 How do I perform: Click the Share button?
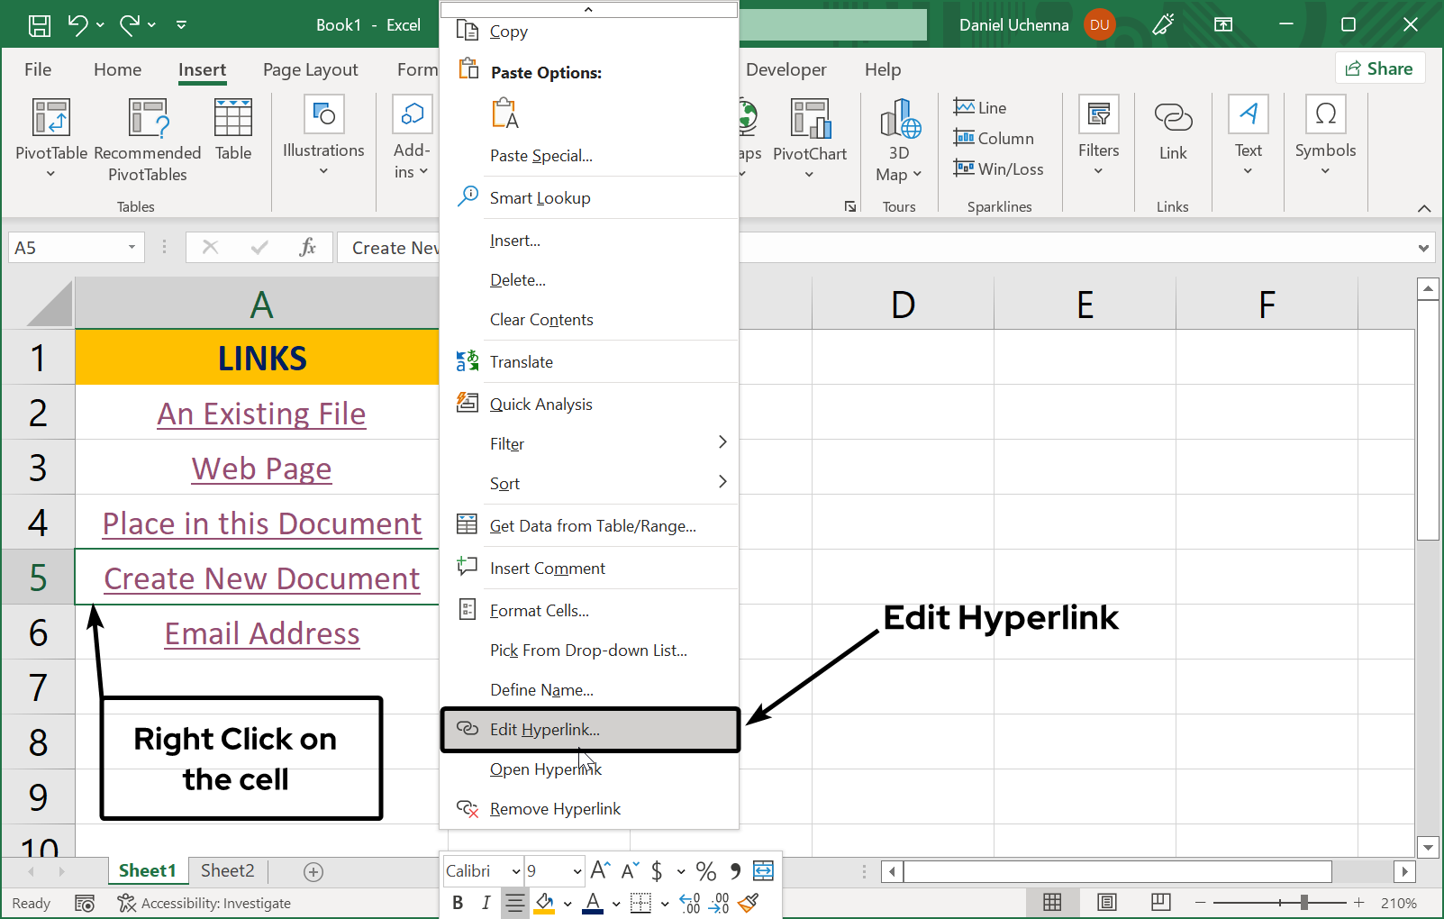[x=1379, y=68]
